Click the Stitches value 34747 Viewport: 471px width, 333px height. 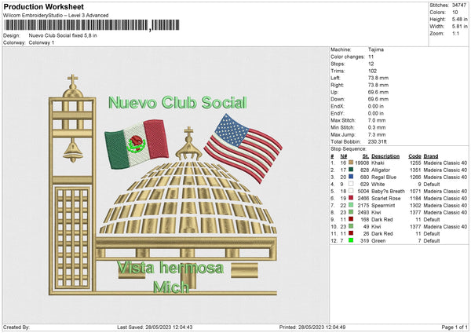pos(459,5)
